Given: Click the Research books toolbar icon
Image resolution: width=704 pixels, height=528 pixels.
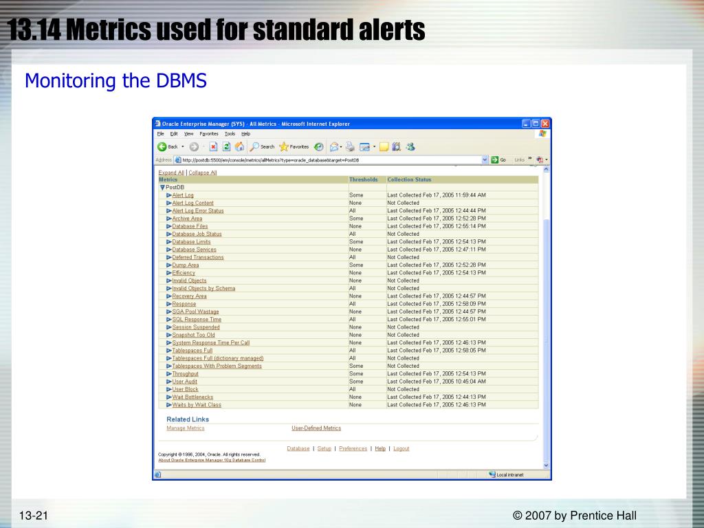Looking at the screenshot, I should [396, 147].
